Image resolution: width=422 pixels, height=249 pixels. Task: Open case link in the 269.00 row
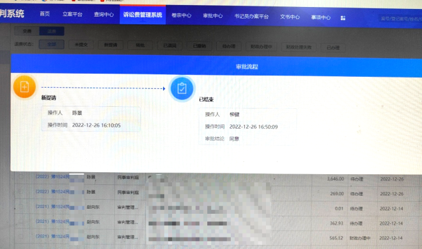(52, 191)
